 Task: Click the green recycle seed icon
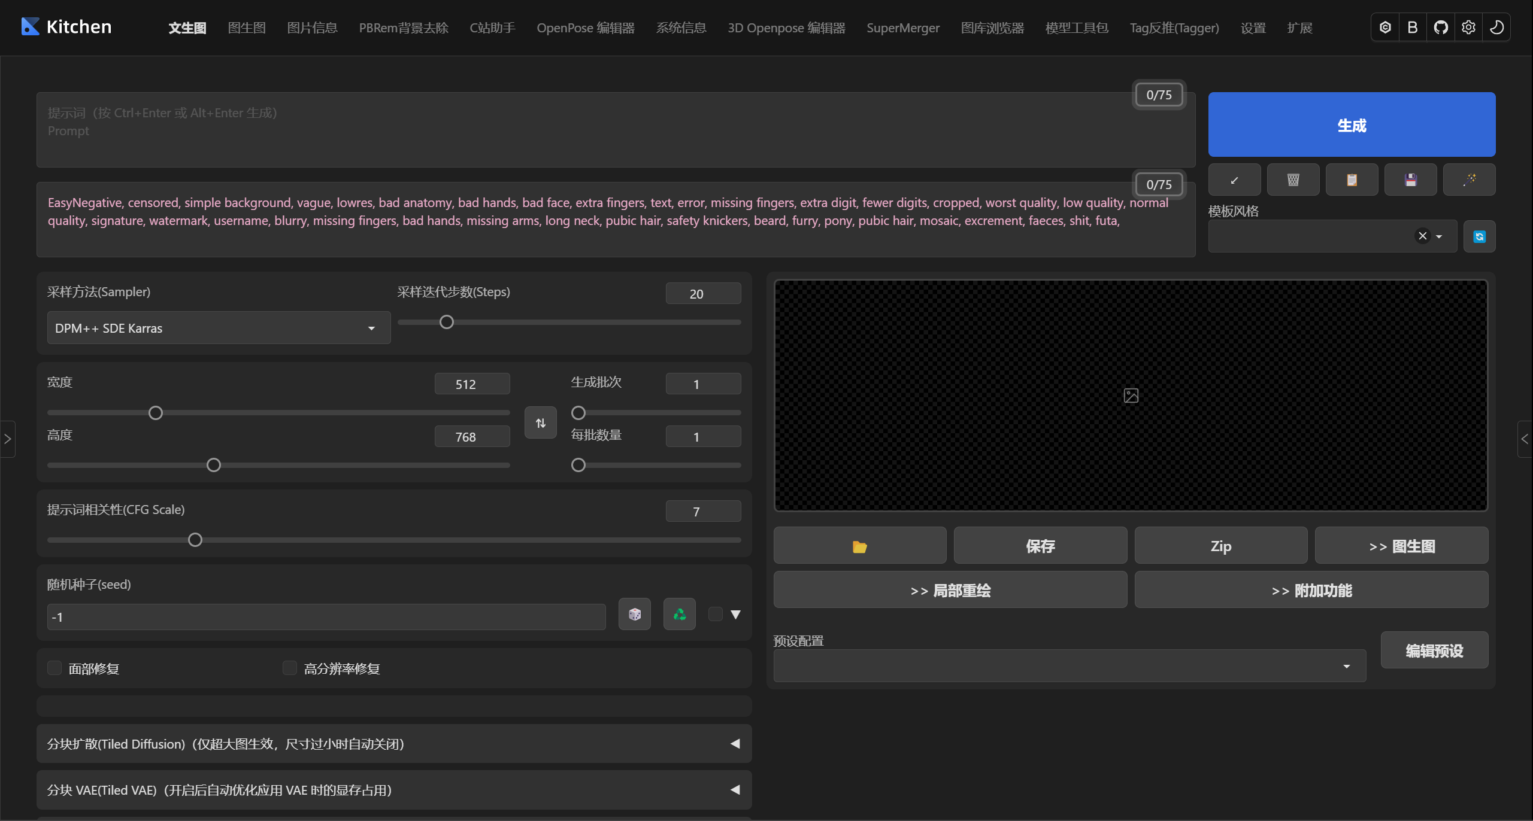(x=680, y=614)
